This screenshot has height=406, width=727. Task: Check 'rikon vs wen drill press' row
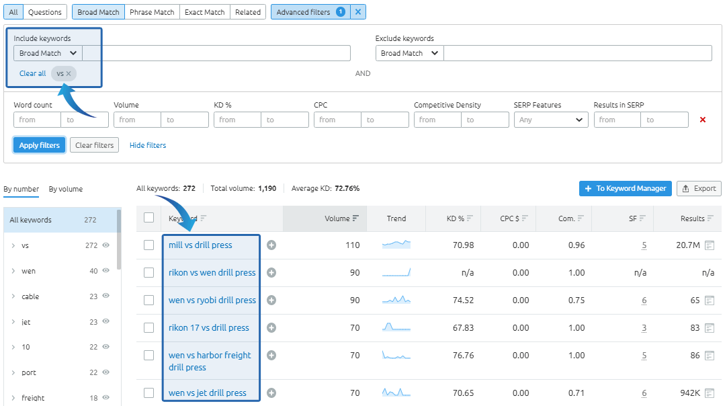coord(149,273)
